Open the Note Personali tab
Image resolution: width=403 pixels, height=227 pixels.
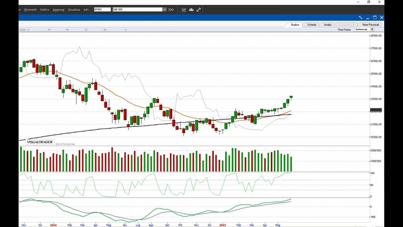point(370,24)
